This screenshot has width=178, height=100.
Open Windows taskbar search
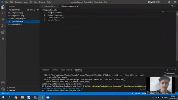tap(9, 97)
